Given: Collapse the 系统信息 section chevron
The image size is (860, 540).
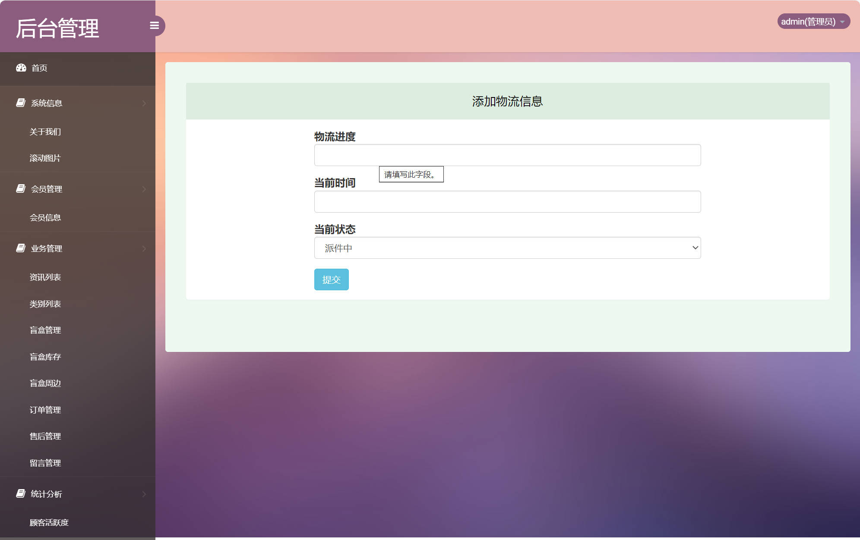Looking at the screenshot, I should (x=144, y=103).
